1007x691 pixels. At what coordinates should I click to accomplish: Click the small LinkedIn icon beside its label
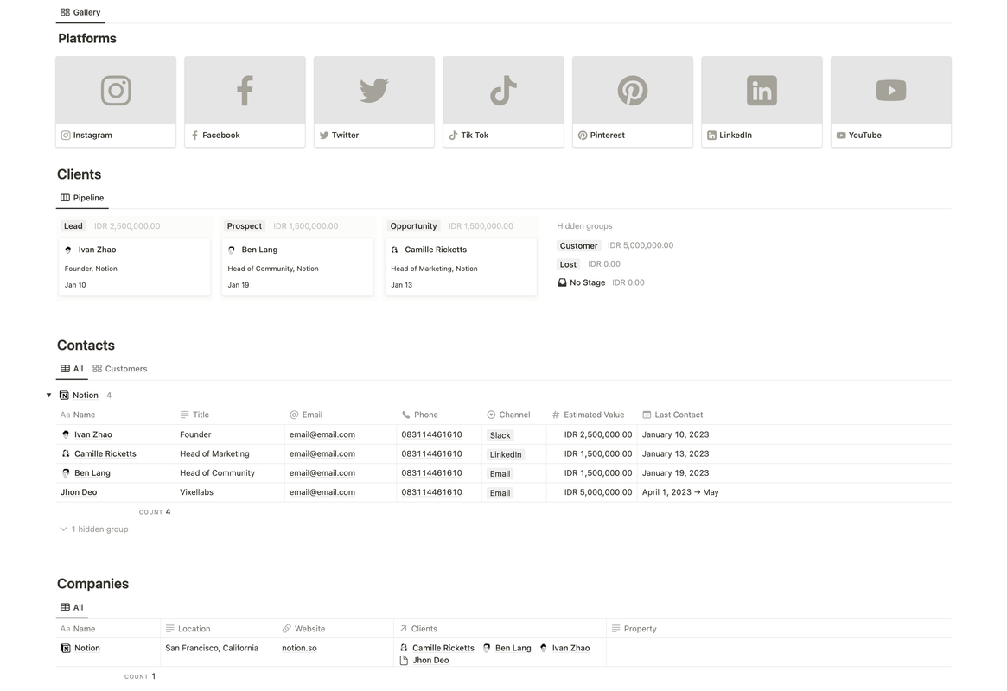(711, 136)
